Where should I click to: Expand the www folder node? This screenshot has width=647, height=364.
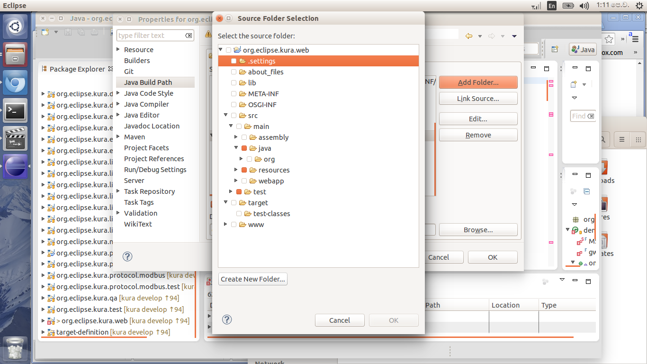point(226,225)
